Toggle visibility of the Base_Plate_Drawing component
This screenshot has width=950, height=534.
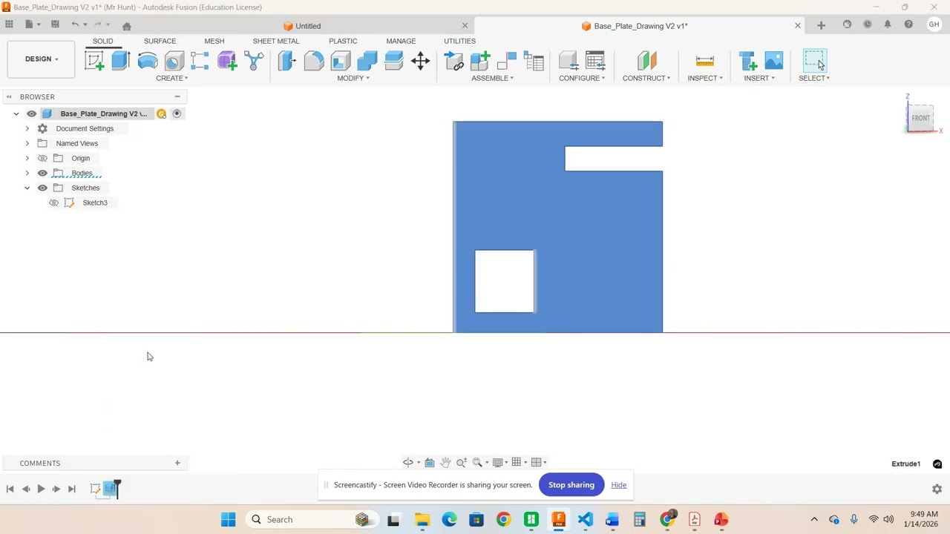[x=31, y=113]
